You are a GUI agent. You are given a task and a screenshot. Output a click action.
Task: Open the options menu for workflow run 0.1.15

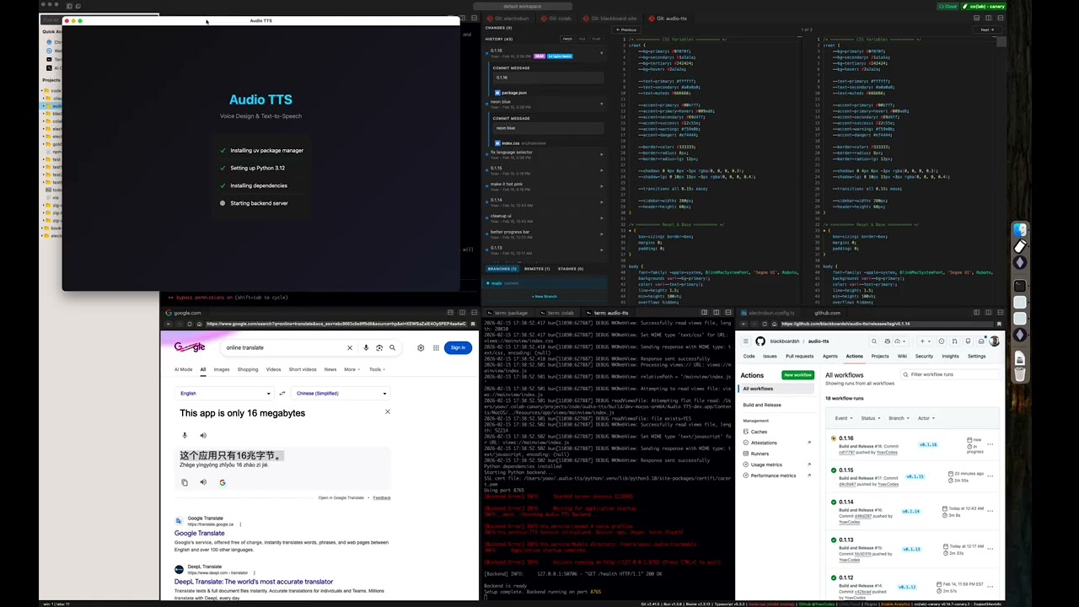point(990,476)
